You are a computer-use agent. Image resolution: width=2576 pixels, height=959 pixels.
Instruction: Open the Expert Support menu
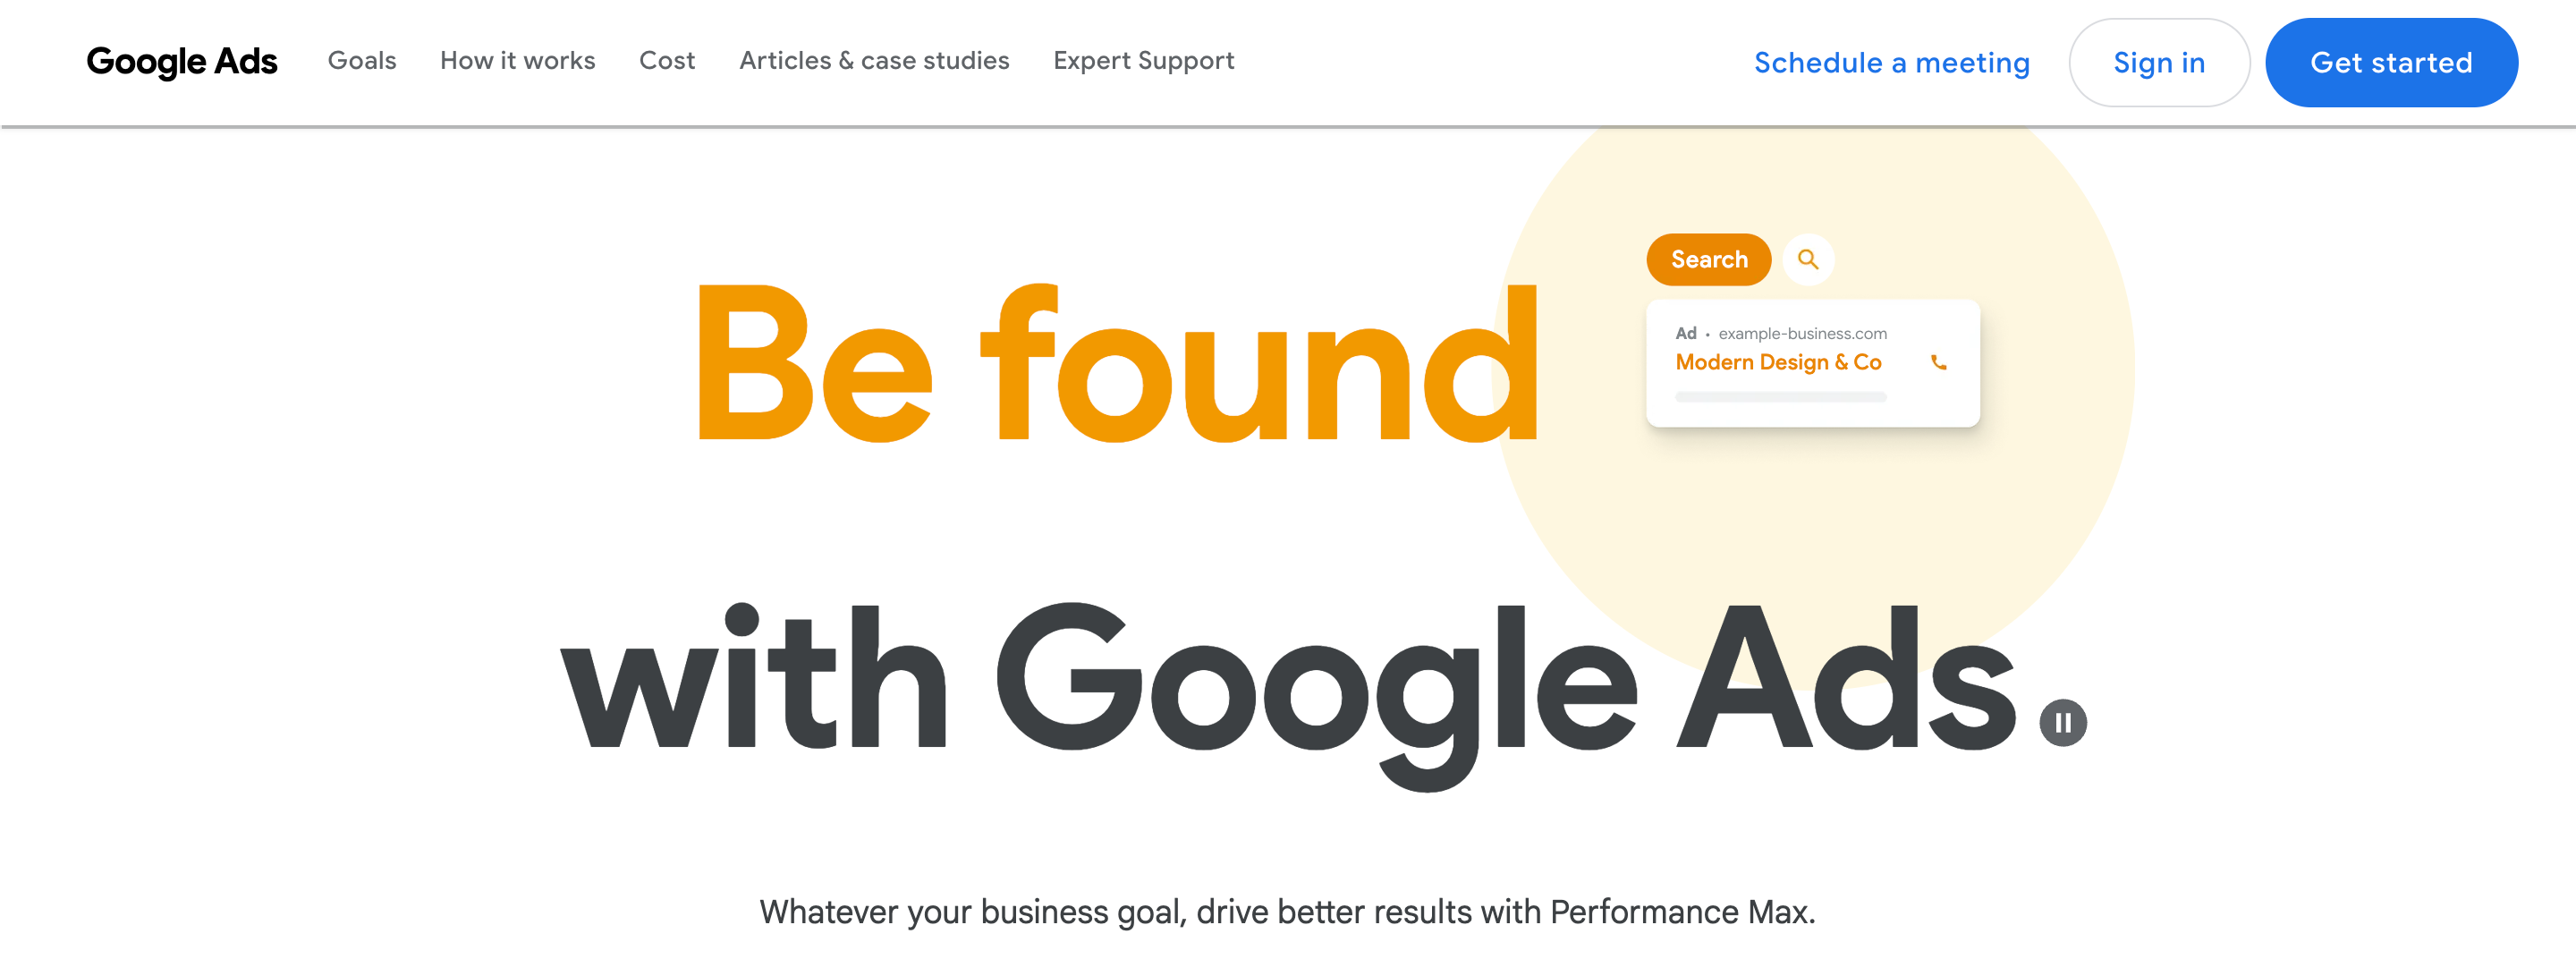[x=1143, y=61]
